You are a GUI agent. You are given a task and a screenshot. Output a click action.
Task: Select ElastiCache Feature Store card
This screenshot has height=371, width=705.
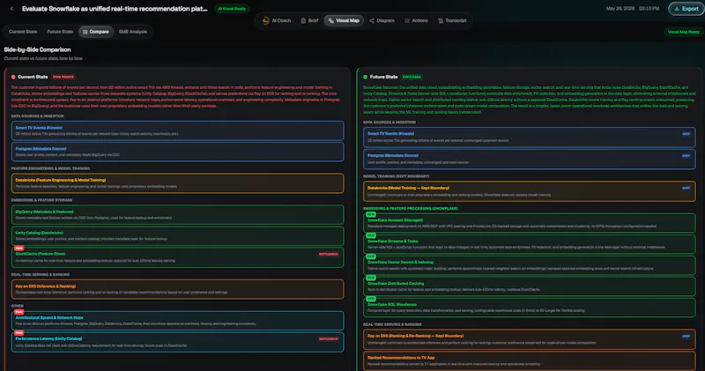178,257
